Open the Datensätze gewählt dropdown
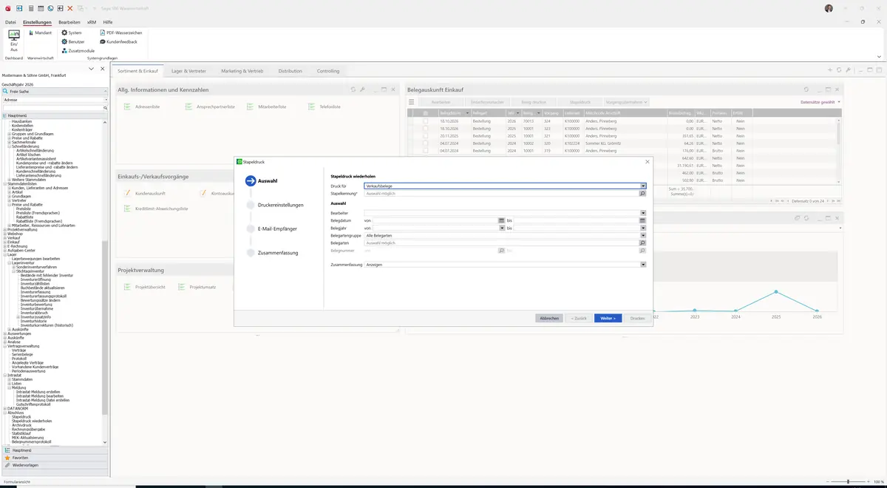 [x=820, y=102]
